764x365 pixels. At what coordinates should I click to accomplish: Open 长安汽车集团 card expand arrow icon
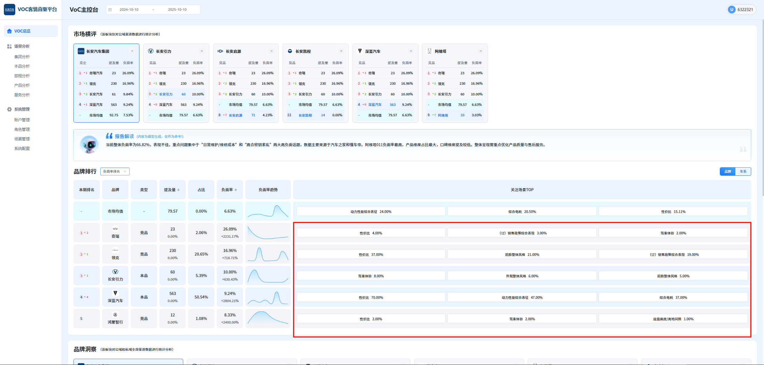click(x=132, y=51)
